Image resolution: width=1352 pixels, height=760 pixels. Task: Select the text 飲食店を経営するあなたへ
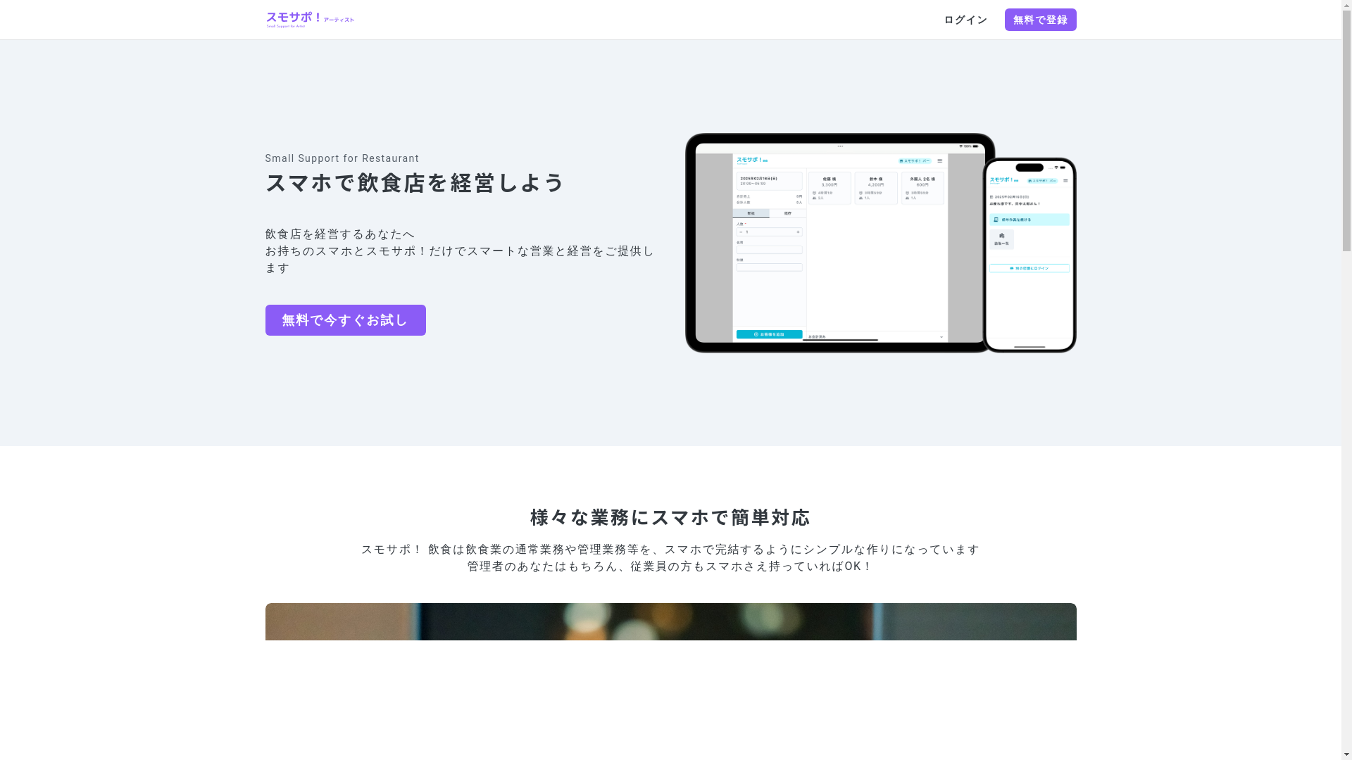point(339,234)
